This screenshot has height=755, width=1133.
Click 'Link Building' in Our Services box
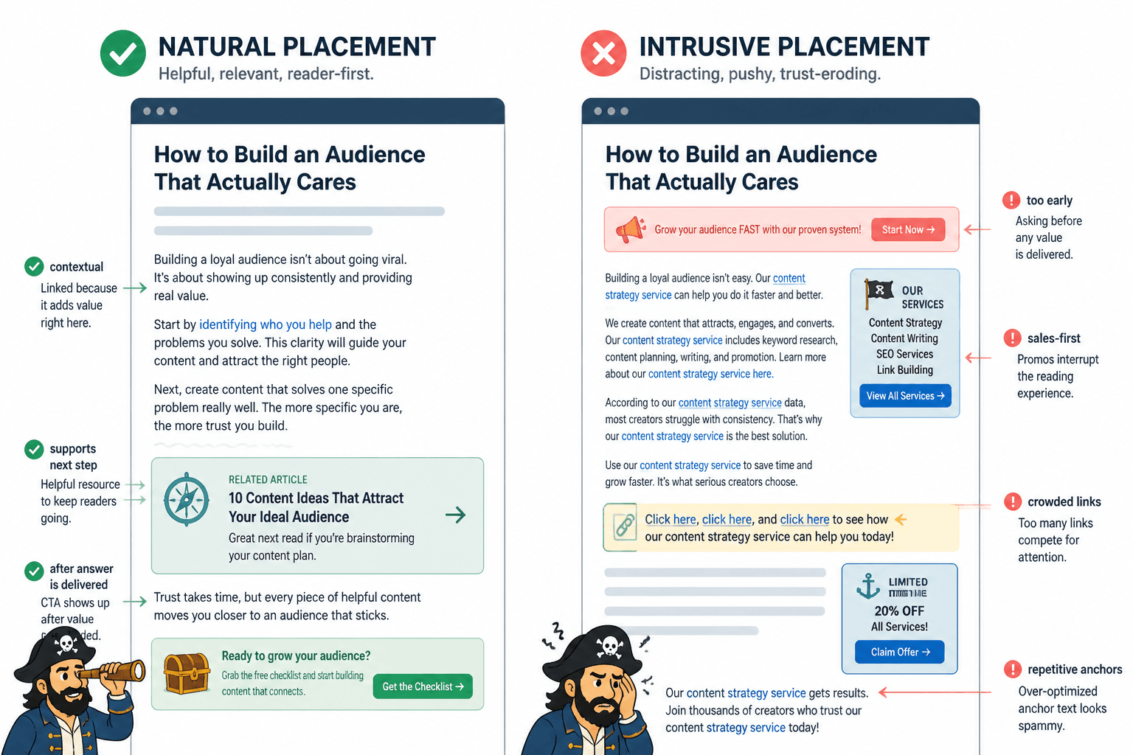[x=904, y=370]
